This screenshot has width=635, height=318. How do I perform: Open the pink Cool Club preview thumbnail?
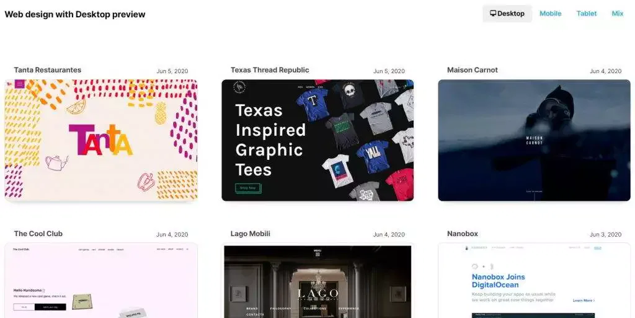pyautogui.click(x=101, y=280)
